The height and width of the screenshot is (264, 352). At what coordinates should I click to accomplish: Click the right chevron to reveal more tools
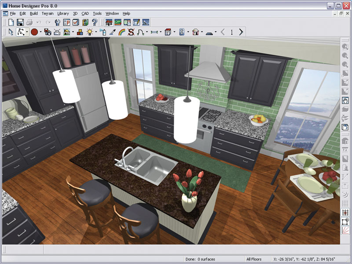(241, 32)
